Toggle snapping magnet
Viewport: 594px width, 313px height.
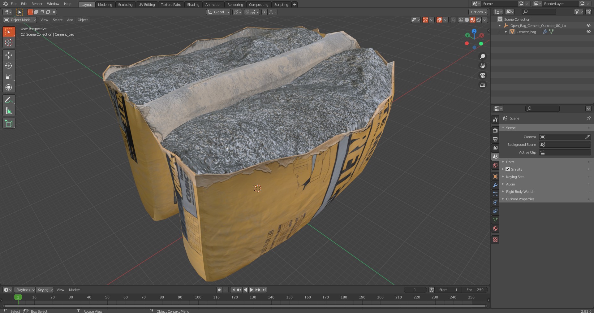pos(247,12)
